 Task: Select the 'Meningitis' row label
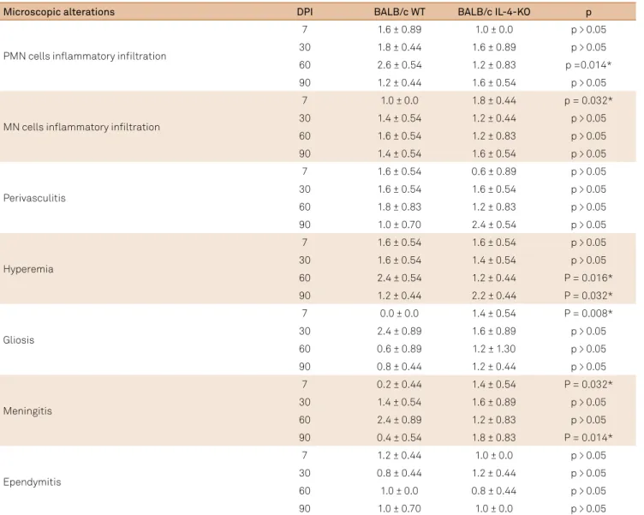(27, 411)
